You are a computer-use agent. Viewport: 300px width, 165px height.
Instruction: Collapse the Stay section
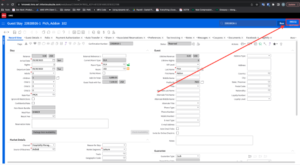[147, 50]
